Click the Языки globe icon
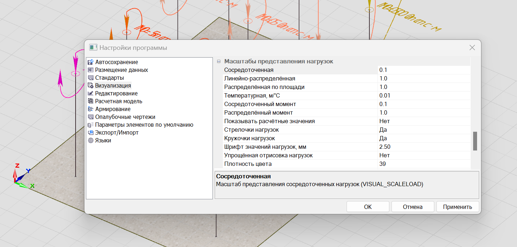The image size is (517, 247). 90,140
